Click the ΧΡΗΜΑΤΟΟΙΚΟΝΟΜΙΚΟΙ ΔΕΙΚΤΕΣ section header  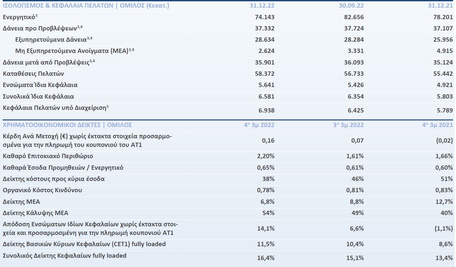pos(67,125)
